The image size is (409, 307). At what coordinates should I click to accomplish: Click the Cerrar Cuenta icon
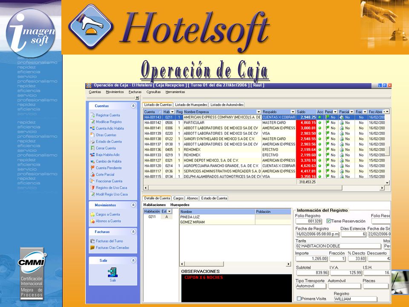point(92,148)
